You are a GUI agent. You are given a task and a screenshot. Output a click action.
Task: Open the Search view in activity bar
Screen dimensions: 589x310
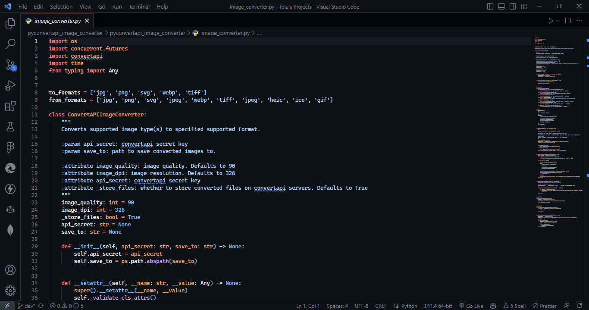point(10,44)
